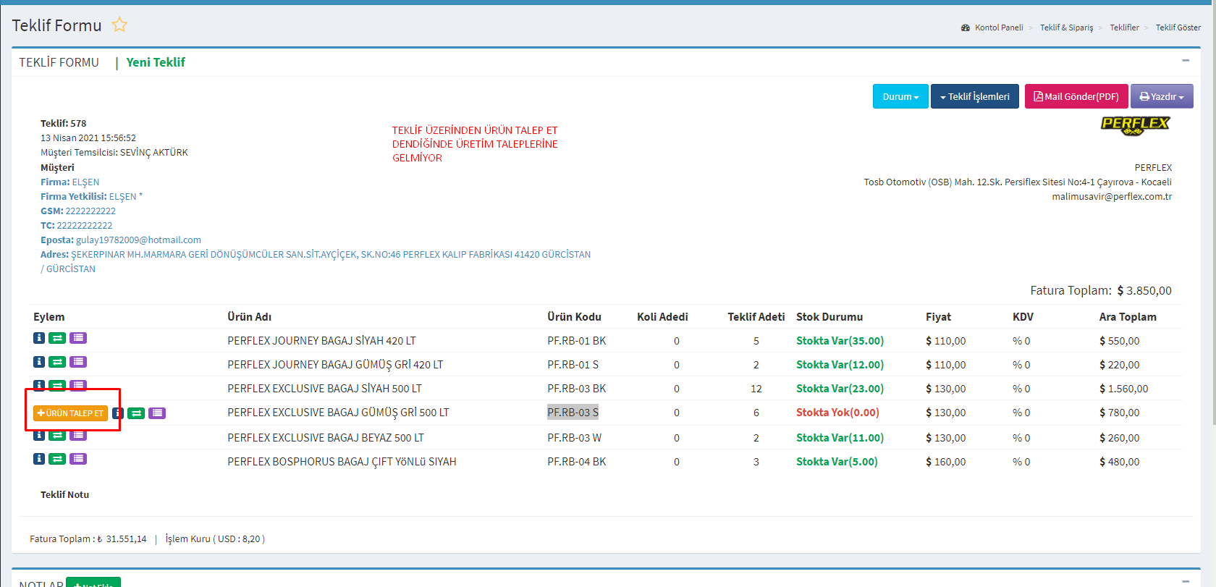Click green swap icon in Stokta Yok row
Screen dimensions: 1216x587
pos(136,413)
